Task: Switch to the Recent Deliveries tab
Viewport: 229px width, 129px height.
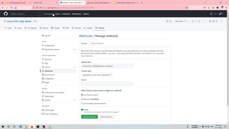Action: pos(97,43)
